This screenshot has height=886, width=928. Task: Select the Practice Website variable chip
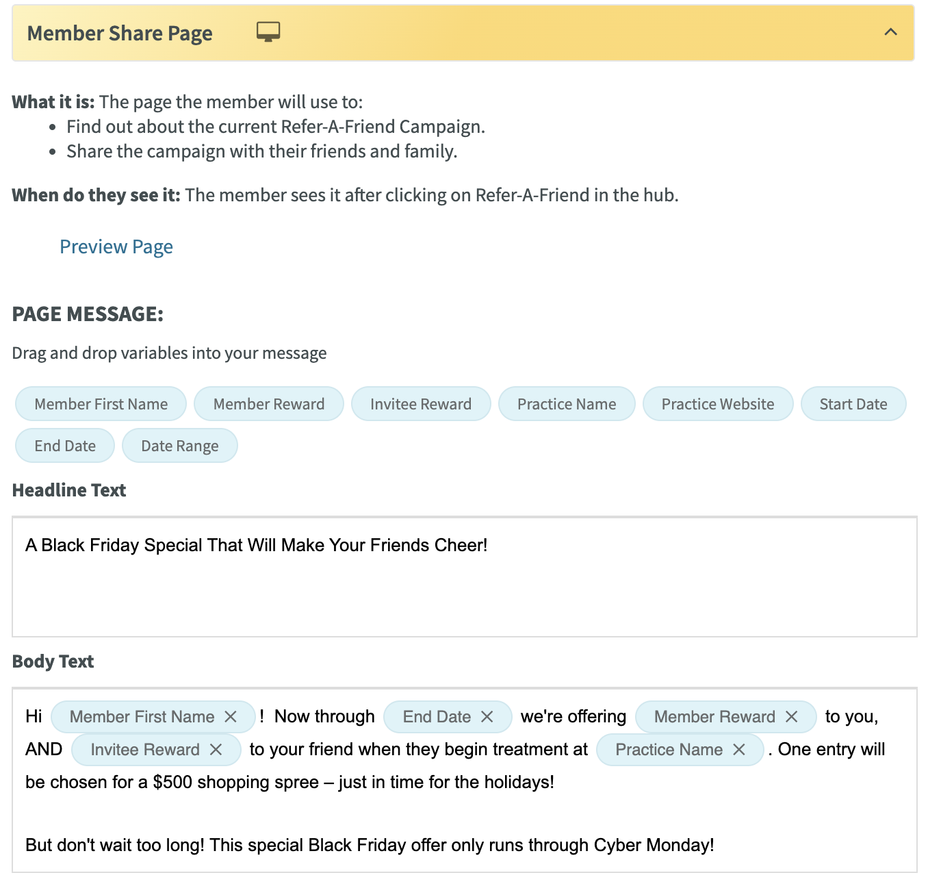tap(718, 404)
